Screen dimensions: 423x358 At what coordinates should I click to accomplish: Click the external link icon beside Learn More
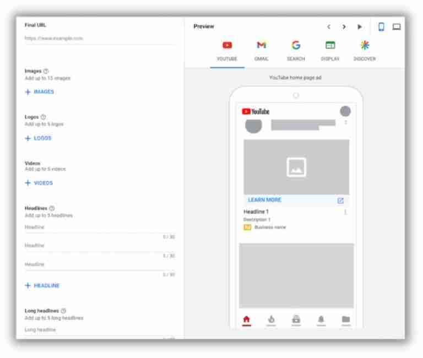click(x=340, y=200)
